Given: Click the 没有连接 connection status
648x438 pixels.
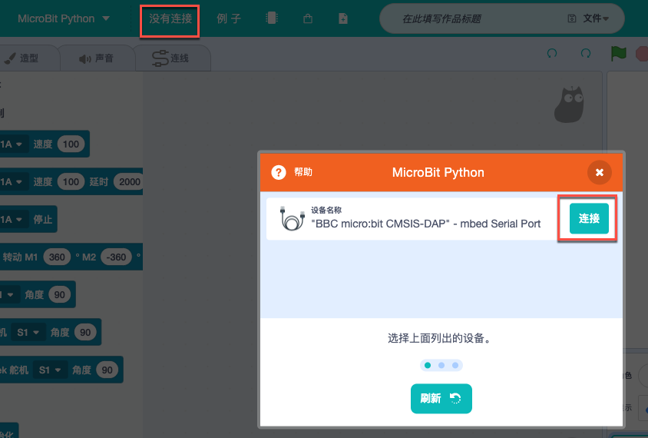Looking at the screenshot, I should click(x=170, y=19).
